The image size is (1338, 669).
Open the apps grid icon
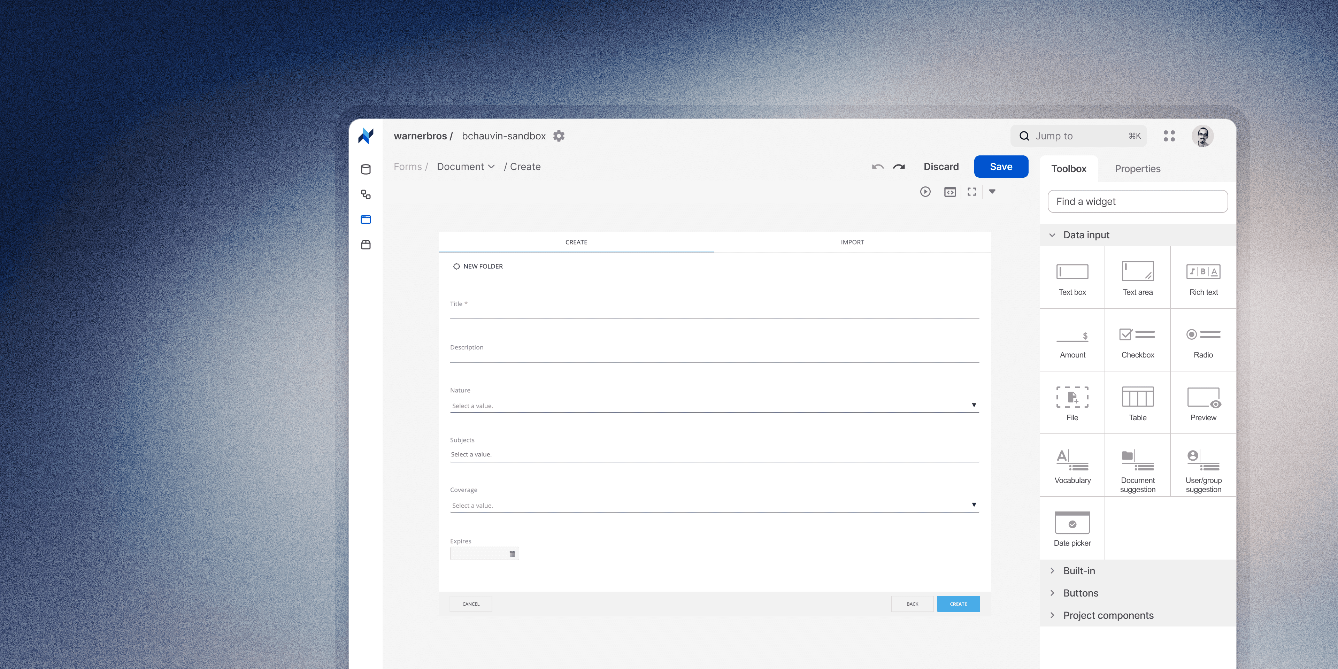(x=1169, y=136)
